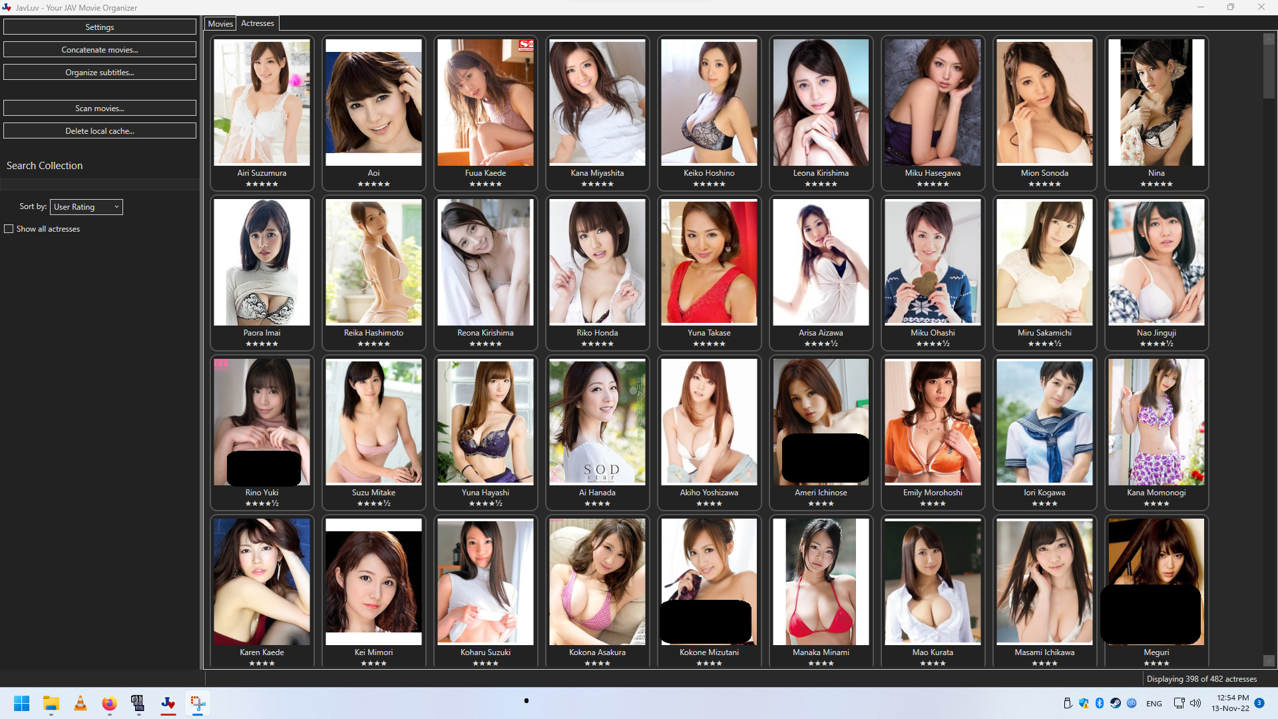Switch to Movies tab

click(x=220, y=24)
